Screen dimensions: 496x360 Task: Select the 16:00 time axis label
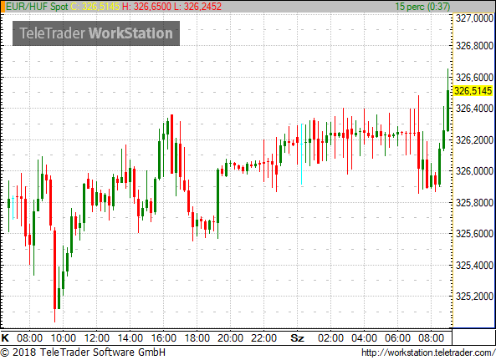point(164,338)
